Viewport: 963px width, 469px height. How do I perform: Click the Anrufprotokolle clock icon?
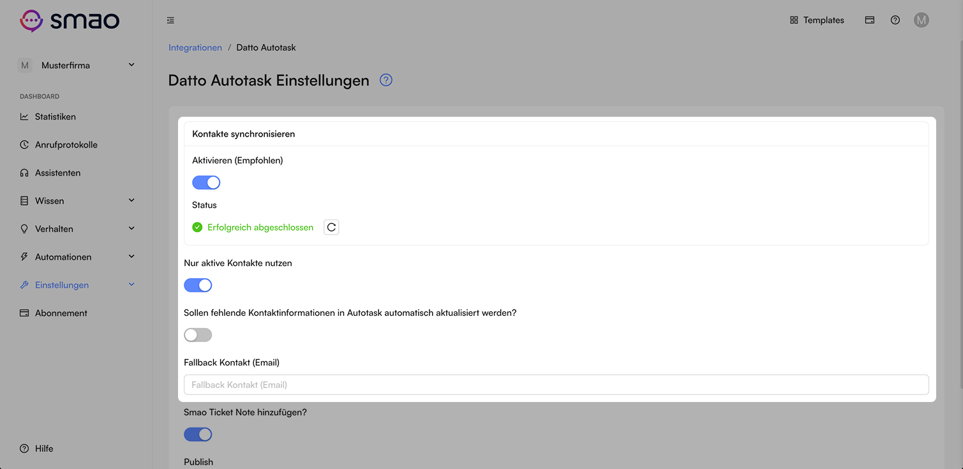[x=24, y=145]
